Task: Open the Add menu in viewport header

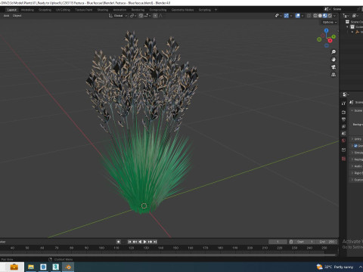Action: coord(6,16)
